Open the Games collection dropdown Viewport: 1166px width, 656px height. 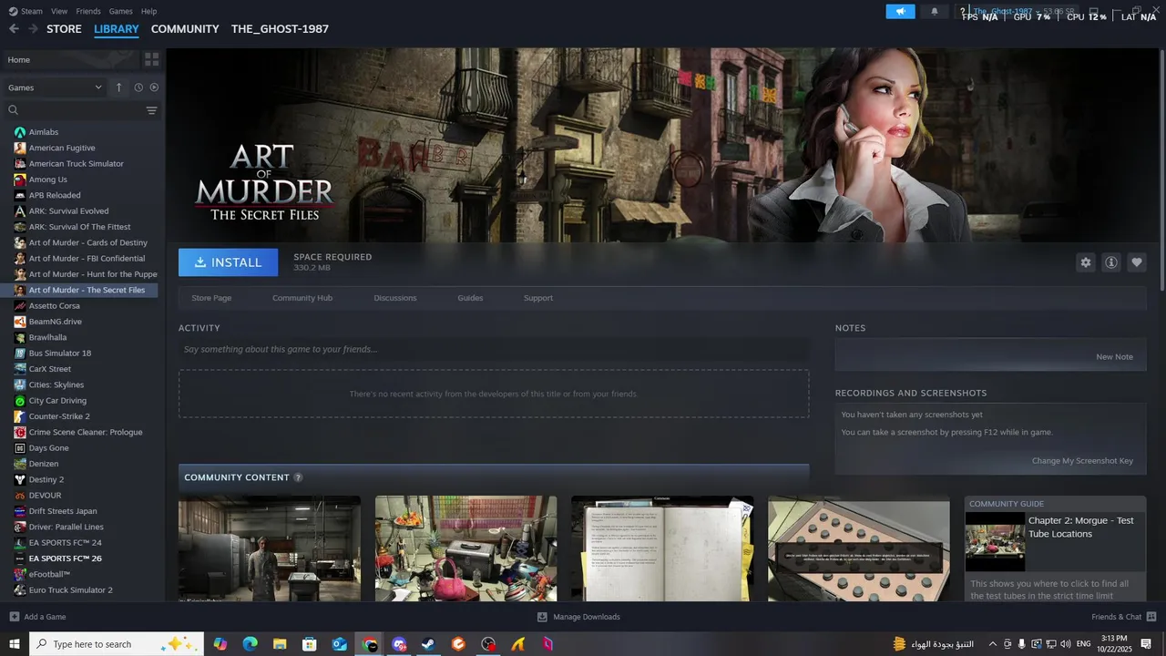click(55, 87)
